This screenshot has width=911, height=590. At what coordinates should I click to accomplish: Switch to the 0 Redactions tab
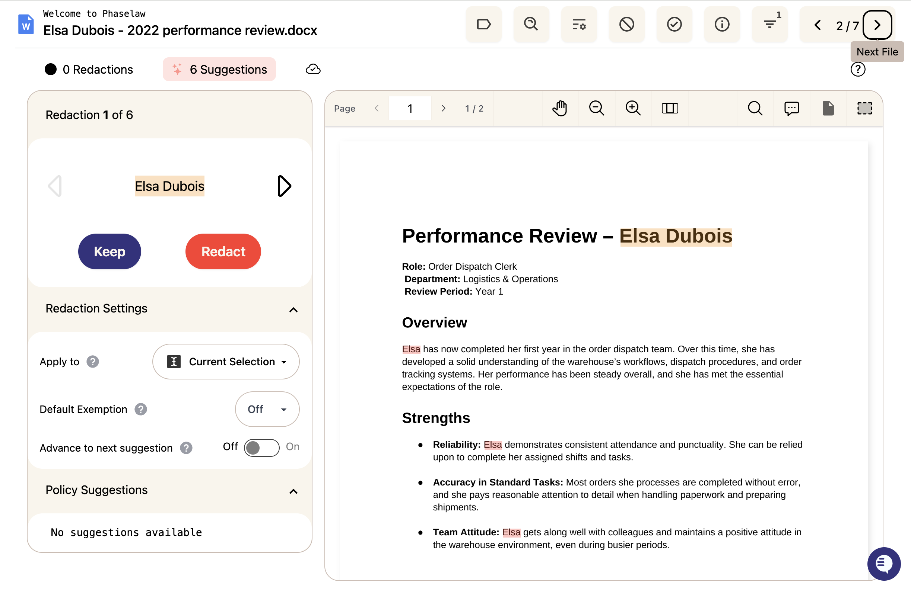click(x=89, y=69)
